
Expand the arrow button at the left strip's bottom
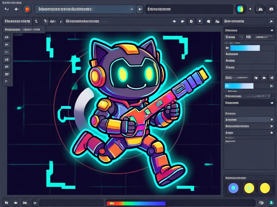click(x=7, y=81)
